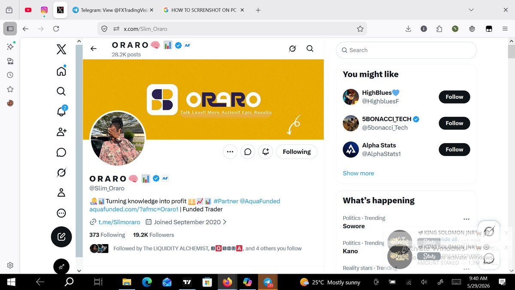
Task: Reload the page with the refresh button
Action: tap(56, 29)
